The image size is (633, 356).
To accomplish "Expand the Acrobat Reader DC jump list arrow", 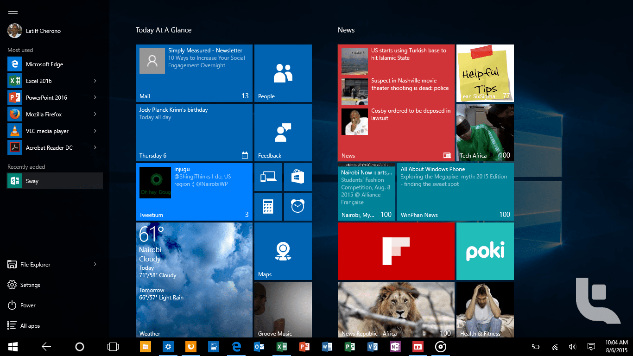I will tap(95, 148).
